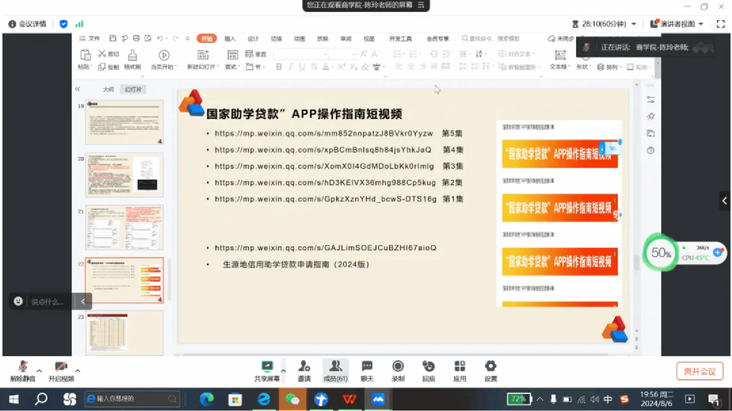732x411 pixels.
Task: Start 录制 meeting recording
Action: 398,371
